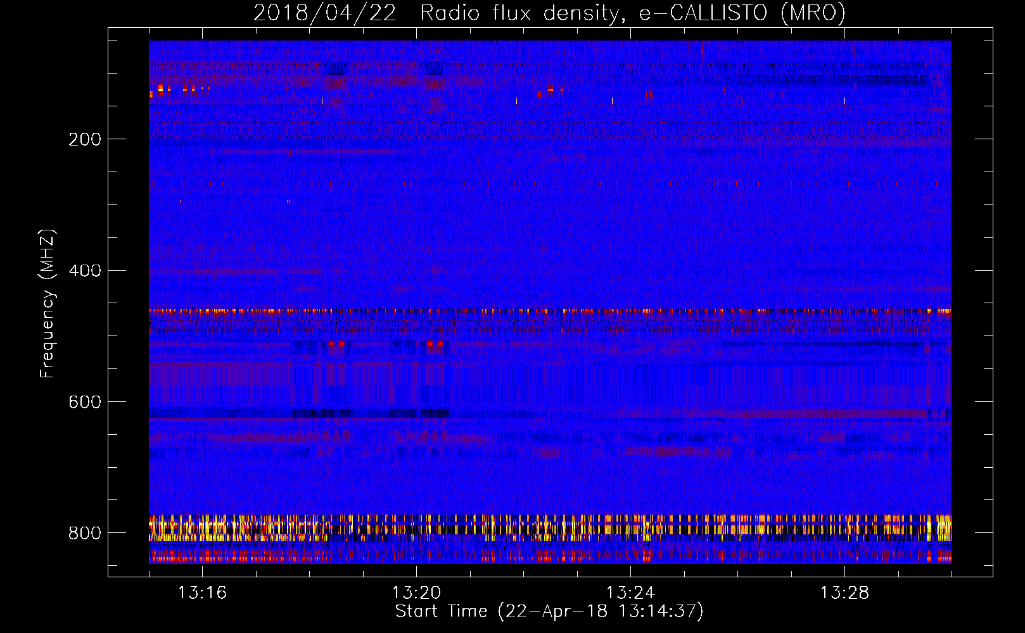Click the 13:20 time tick label

(416, 593)
